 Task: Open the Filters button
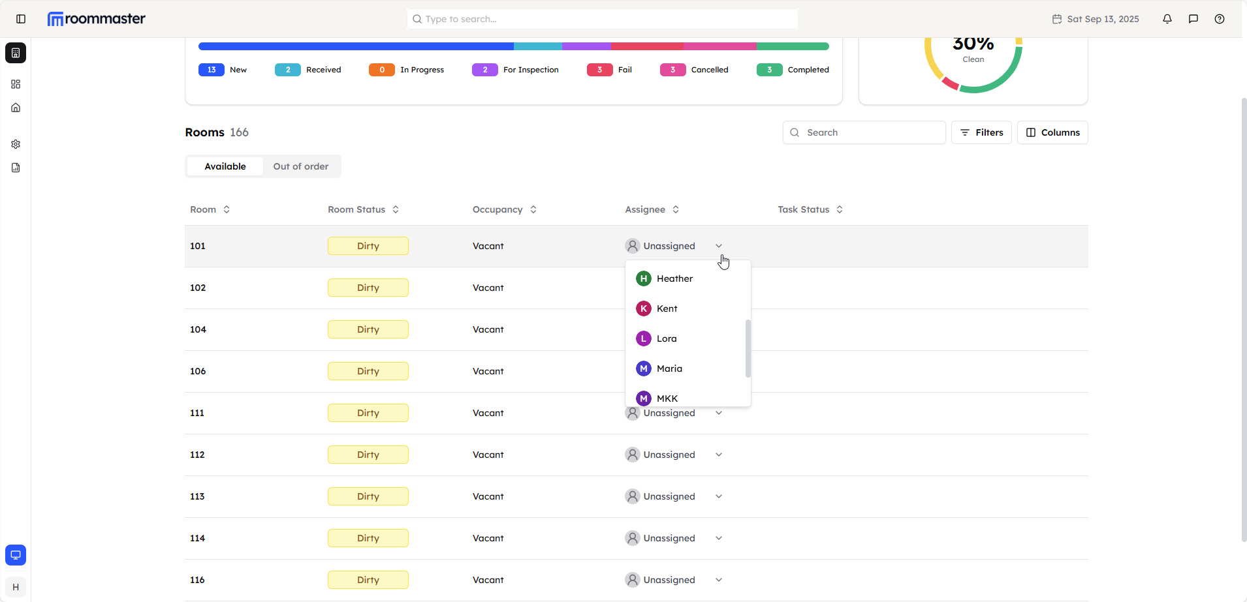981,132
